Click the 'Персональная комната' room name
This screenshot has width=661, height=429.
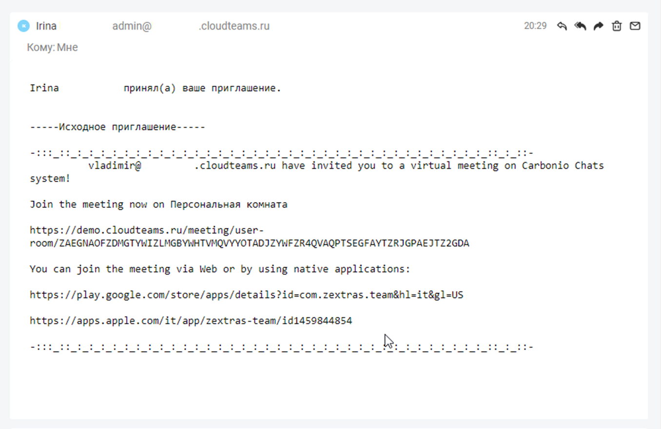coord(229,205)
